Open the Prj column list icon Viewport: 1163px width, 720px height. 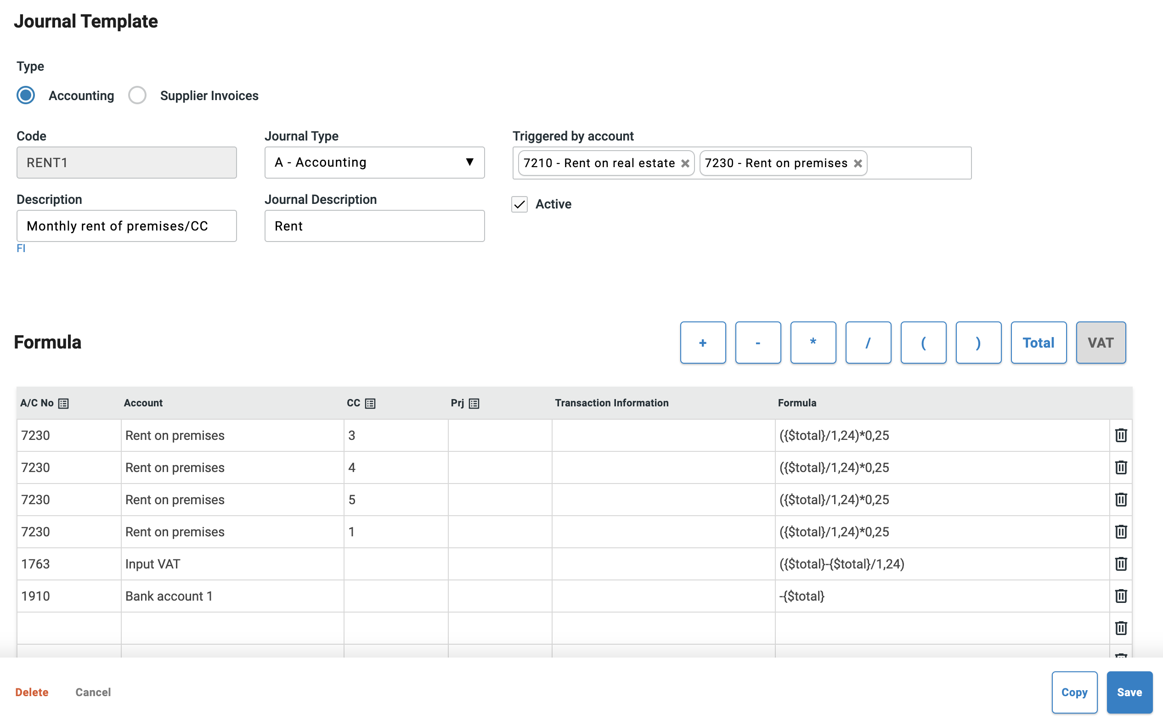tap(474, 403)
